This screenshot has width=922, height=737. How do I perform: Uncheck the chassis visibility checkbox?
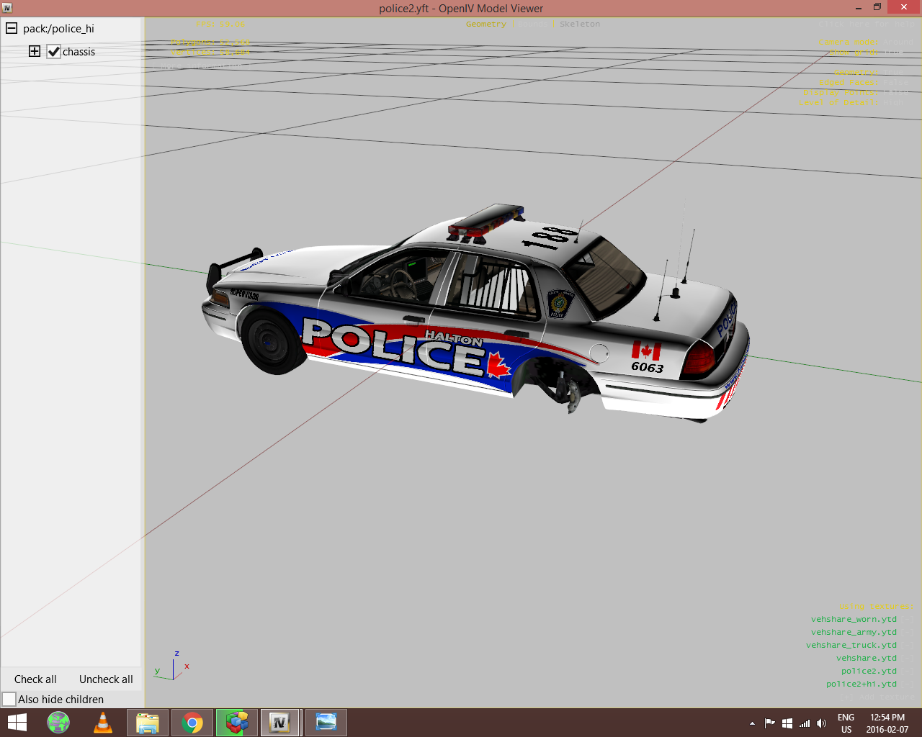pos(54,52)
